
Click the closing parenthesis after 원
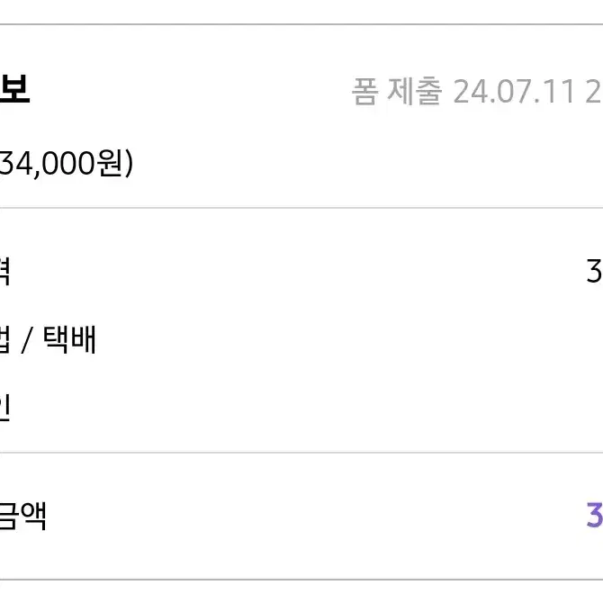click(129, 164)
